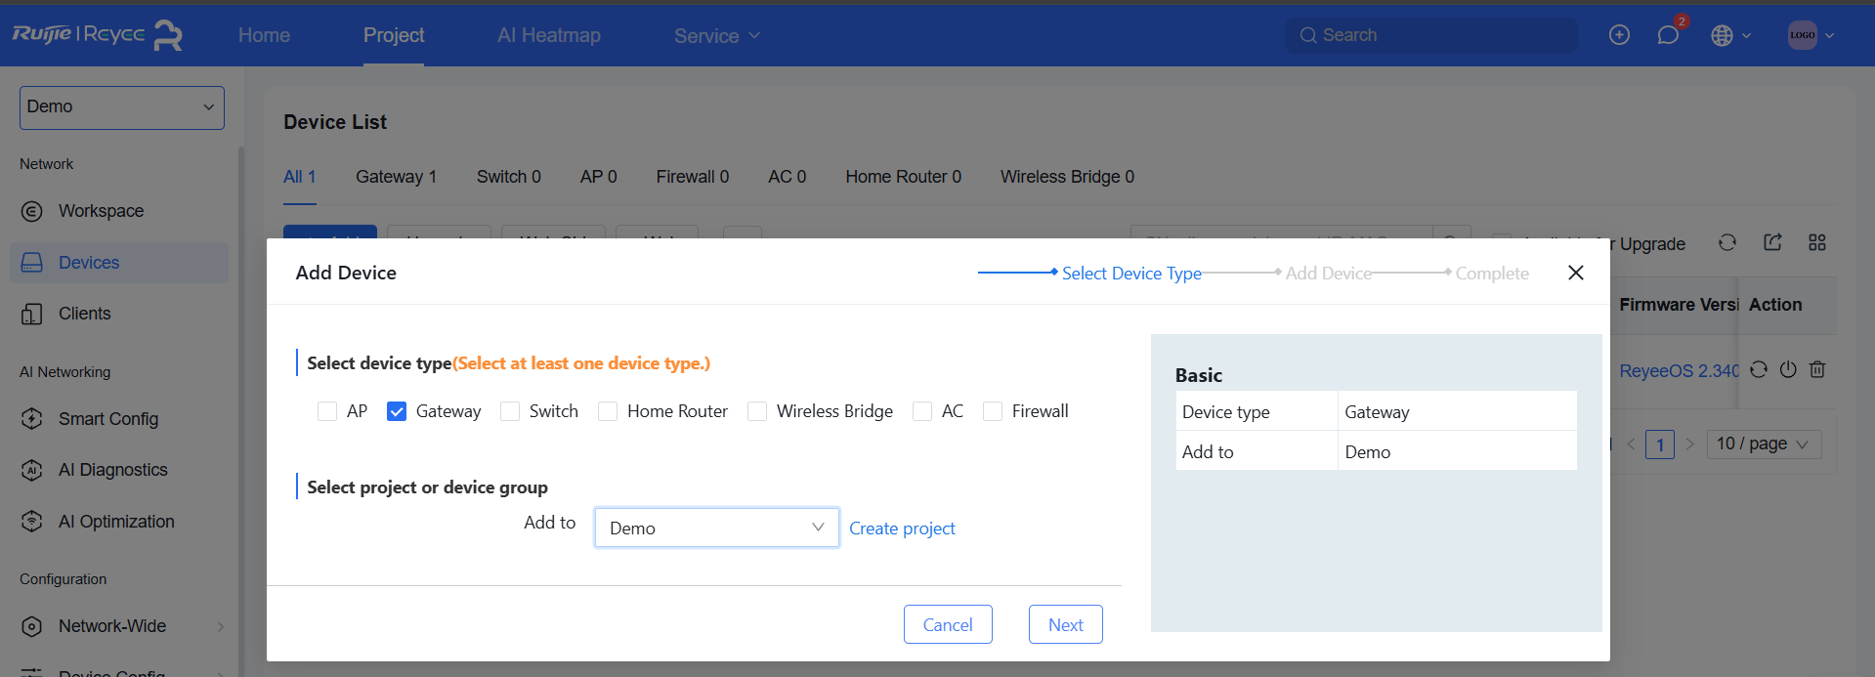1875x677 pixels.
Task: Open the messages notification icon
Action: [x=1668, y=35]
